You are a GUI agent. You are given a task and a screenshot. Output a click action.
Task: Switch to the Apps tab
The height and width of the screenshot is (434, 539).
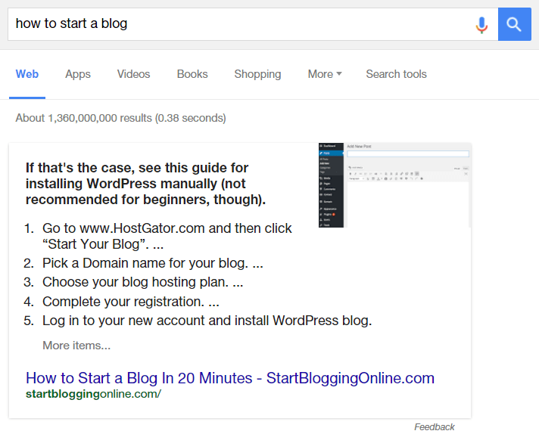tap(78, 74)
